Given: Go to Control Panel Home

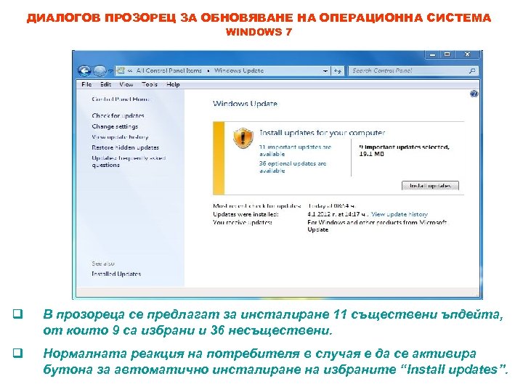Looking at the screenshot, I should pos(121,99).
